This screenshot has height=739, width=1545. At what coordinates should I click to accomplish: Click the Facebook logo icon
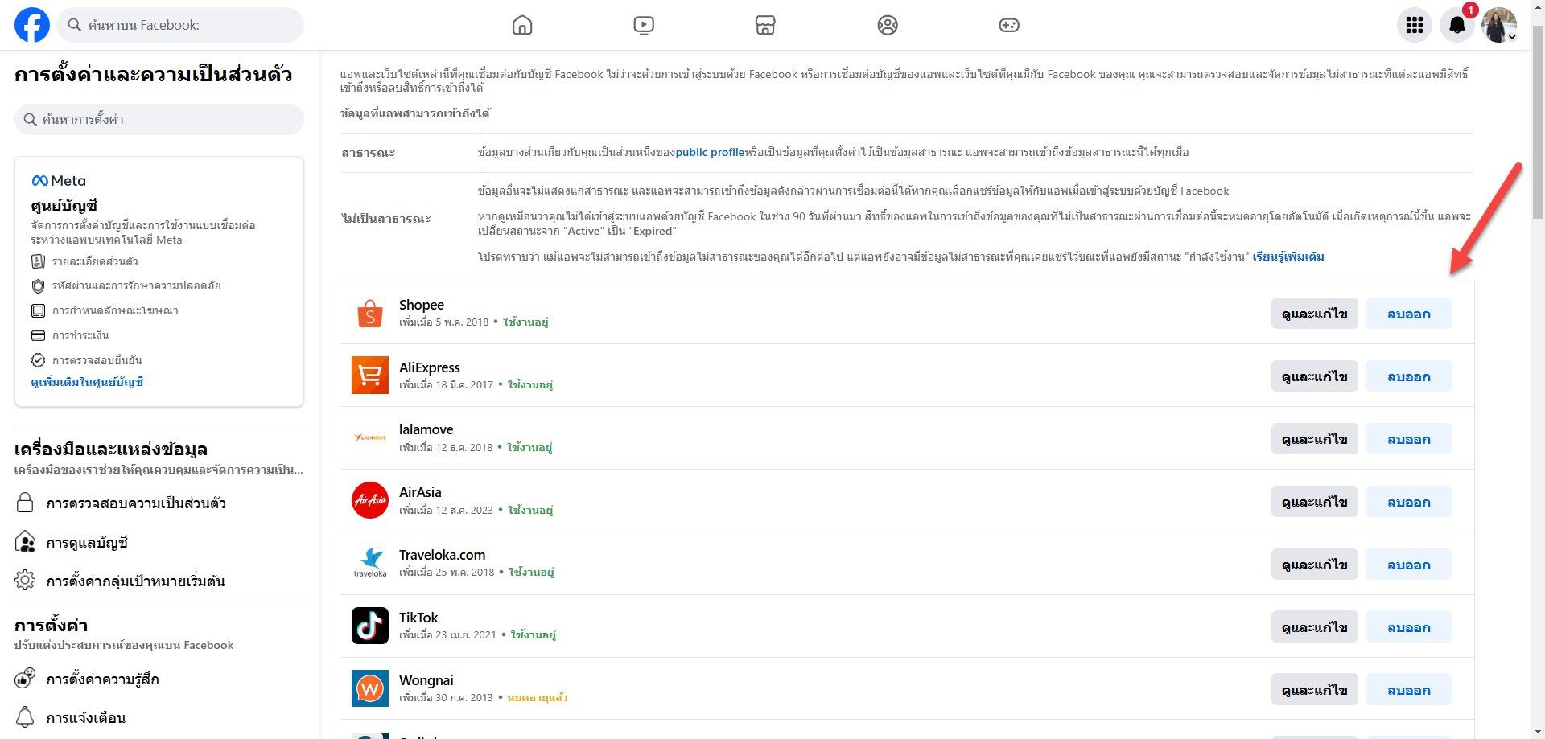(x=32, y=25)
